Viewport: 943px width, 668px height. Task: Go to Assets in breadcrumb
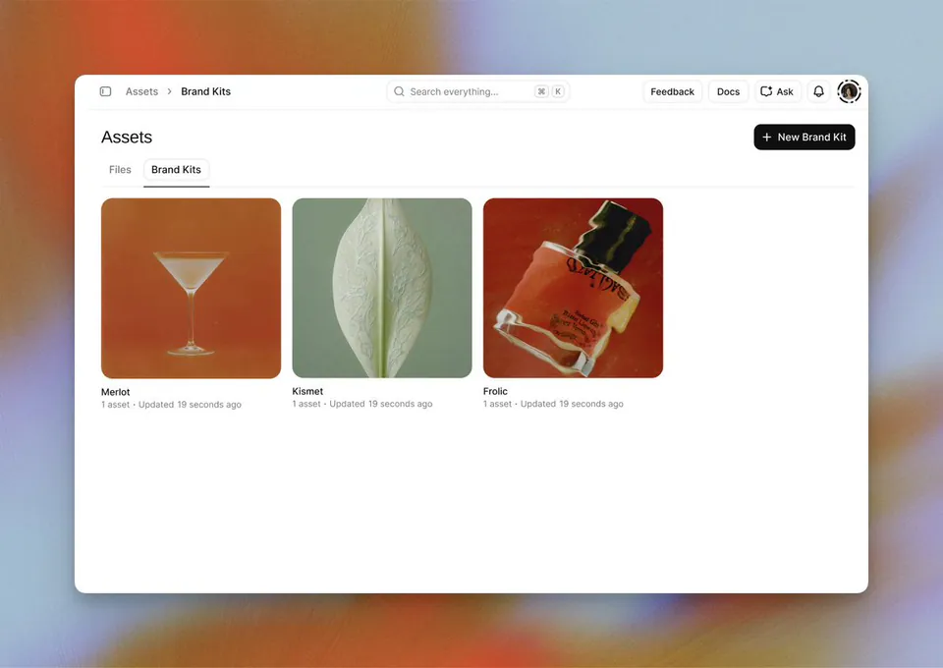pyautogui.click(x=141, y=91)
